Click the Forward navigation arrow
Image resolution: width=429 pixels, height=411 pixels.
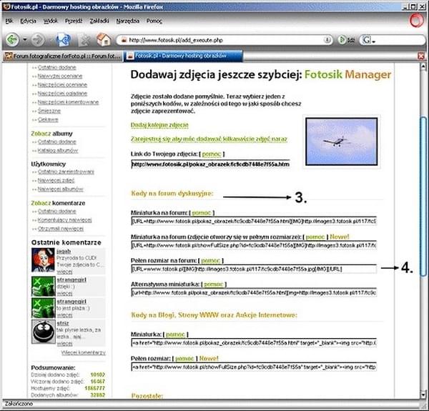38,40
